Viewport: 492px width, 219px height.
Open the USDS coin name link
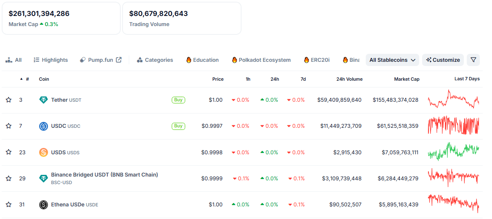65,152
